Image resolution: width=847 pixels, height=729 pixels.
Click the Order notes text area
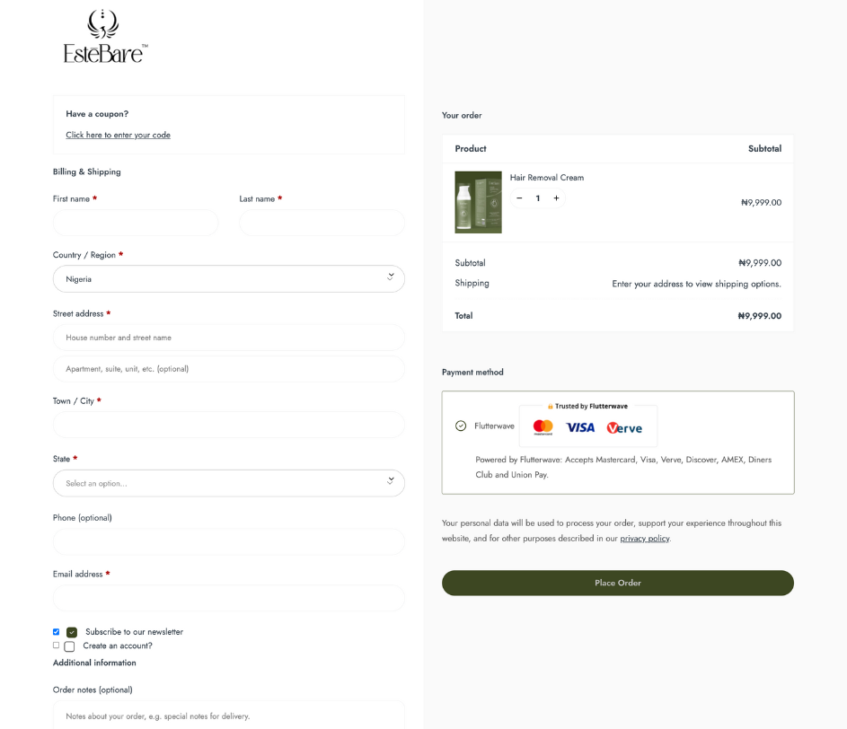[229, 716]
